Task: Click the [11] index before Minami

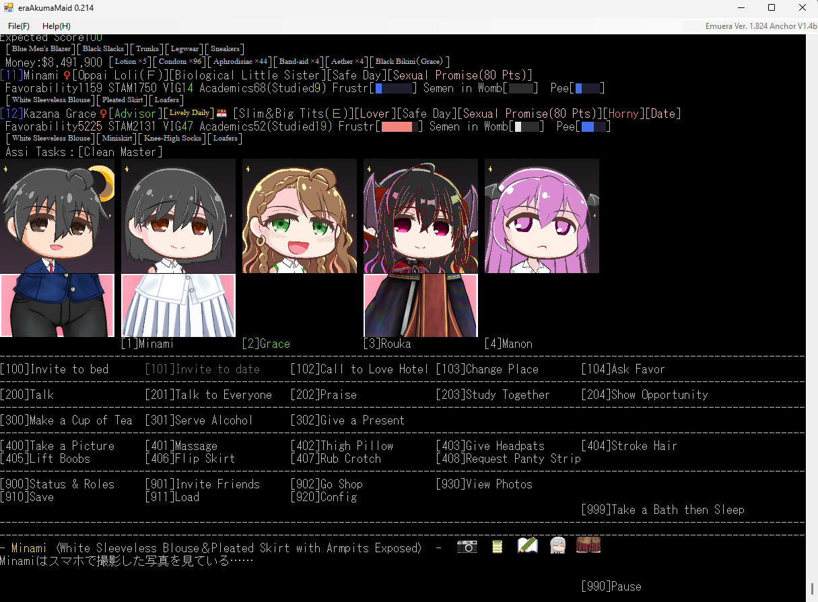Action: pos(11,75)
